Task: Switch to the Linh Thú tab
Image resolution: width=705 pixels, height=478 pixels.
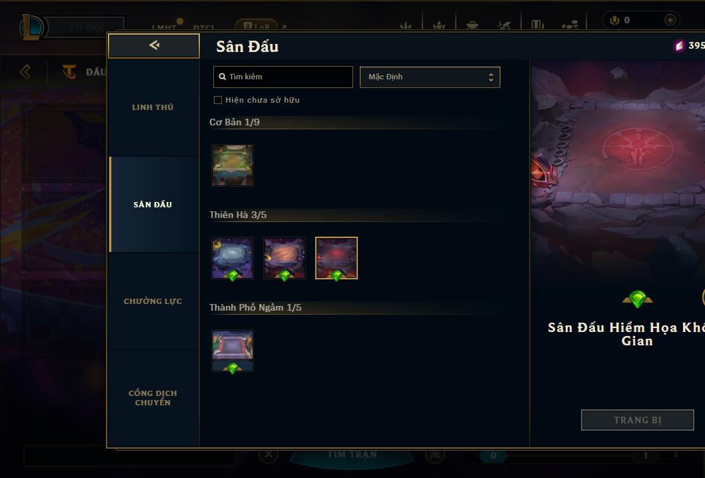Action: pyautogui.click(x=153, y=107)
